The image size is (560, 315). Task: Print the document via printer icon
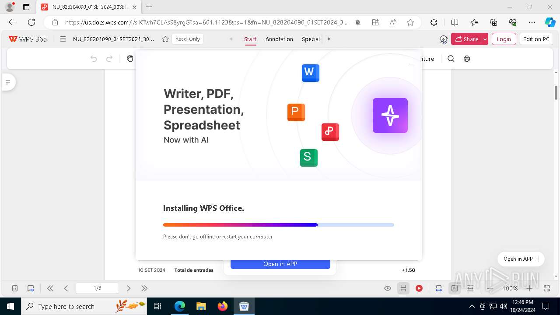pyautogui.click(x=467, y=59)
